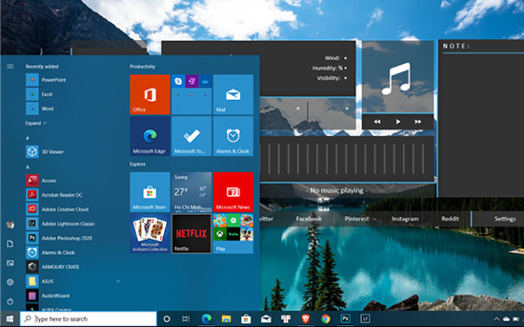Open the Microsoft To Do tile
This screenshot has height=327, width=524.
click(191, 136)
